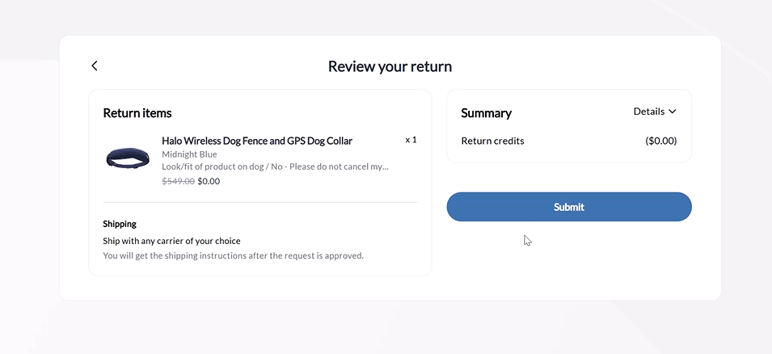Show the truncated return reason text
Image resolution: width=772 pixels, height=354 pixels.
[275, 166]
